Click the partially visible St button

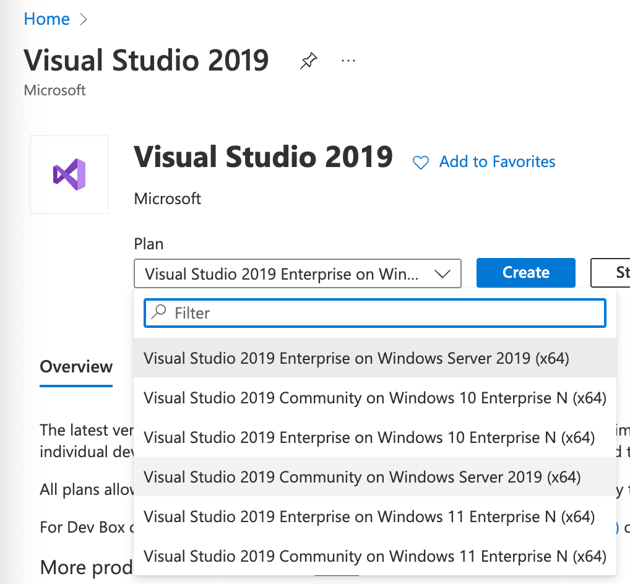point(610,273)
